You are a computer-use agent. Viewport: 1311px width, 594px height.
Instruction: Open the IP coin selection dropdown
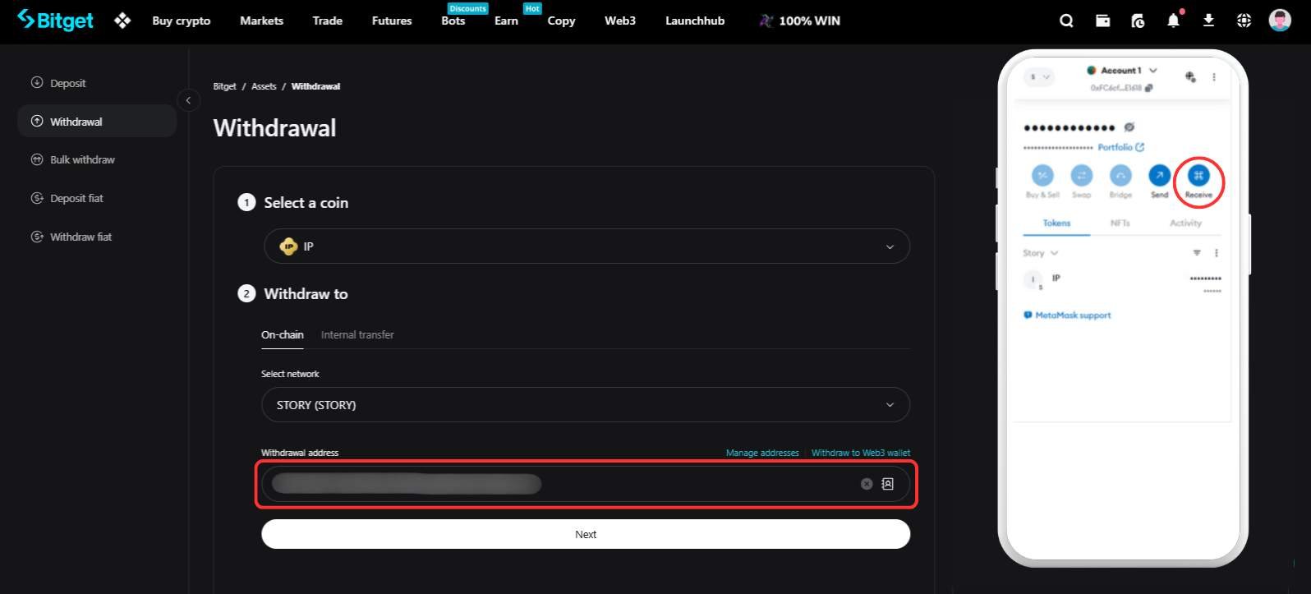click(586, 246)
